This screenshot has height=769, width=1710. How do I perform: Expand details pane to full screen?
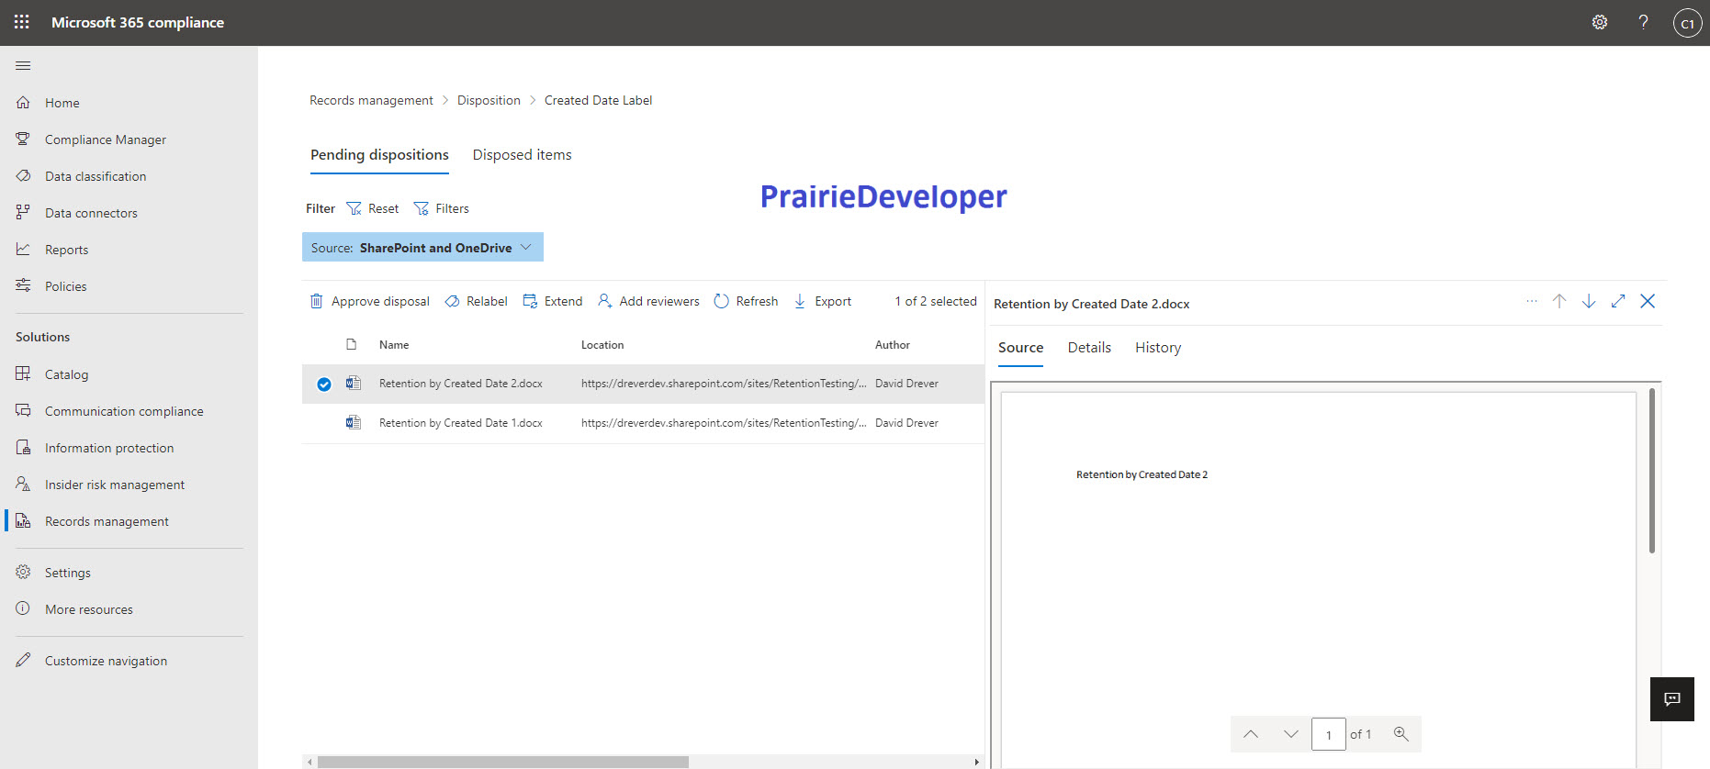point(1618,301)
